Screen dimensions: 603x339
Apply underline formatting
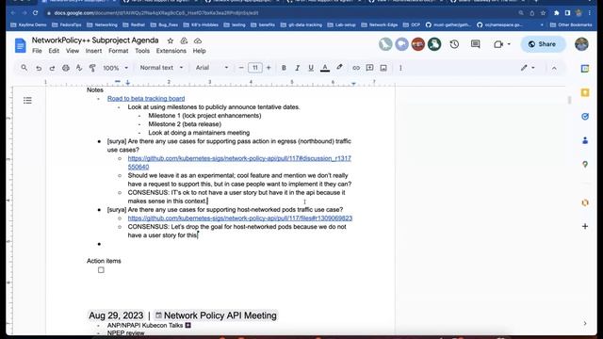coord(311,68)
